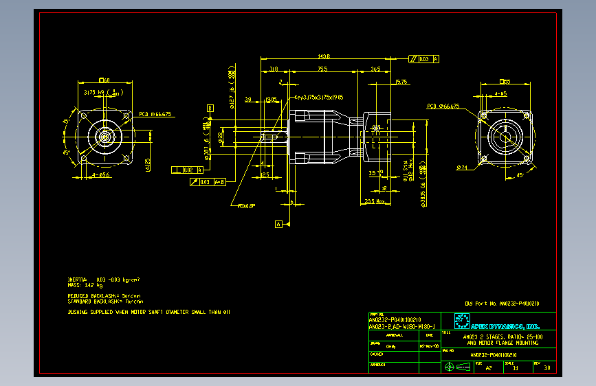Screen dimensions: 596x386
Task: Click the ø38.15 G6 bore dimension
Action: [x=423, y=184]
